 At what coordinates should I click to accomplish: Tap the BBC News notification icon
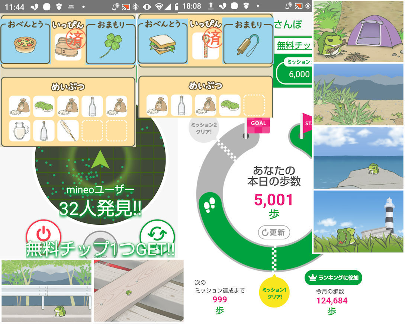click(71, 7)
